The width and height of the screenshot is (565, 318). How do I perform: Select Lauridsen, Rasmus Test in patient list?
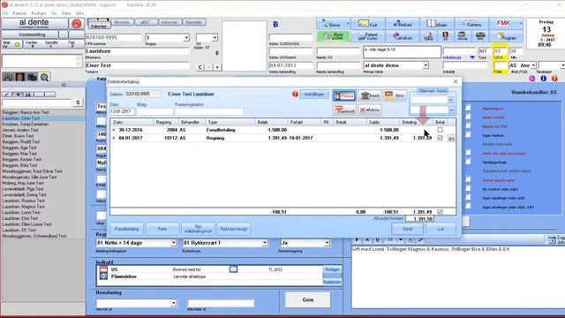[24, 201]
